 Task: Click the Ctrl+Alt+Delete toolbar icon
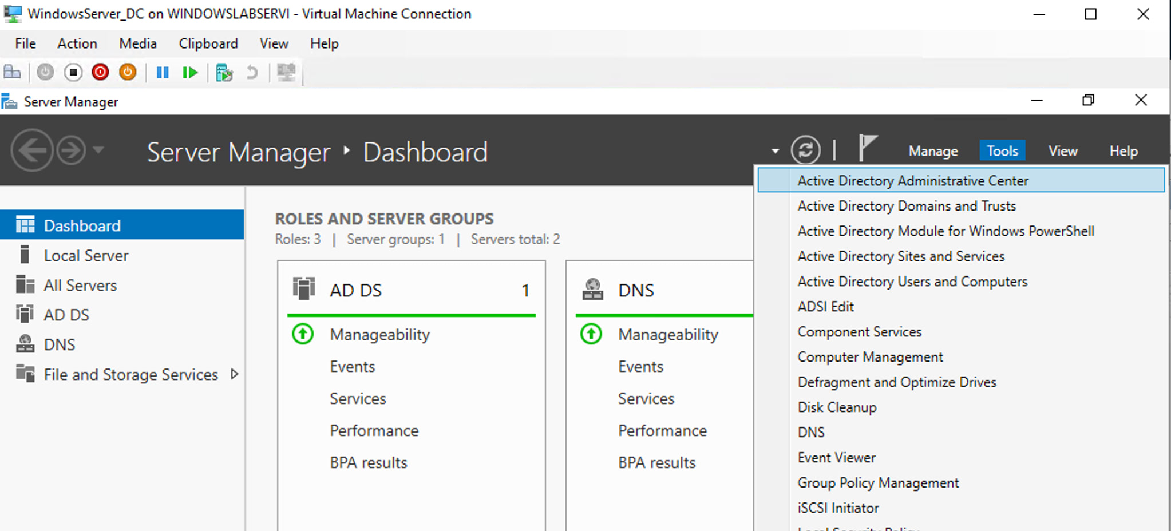(x=12, y=72)
